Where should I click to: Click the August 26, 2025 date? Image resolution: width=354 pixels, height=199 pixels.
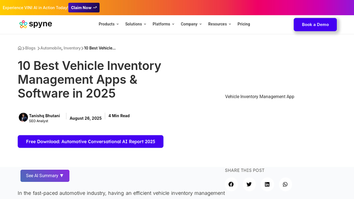85,118
